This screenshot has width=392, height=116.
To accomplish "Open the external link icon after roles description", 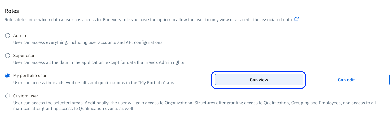I will point(297,19).
